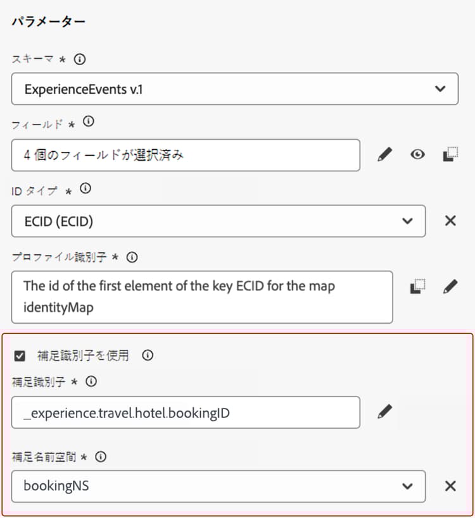Clear the bookingNS namespace selection
The image size is (475, 518).
click(x=450, y=486)
